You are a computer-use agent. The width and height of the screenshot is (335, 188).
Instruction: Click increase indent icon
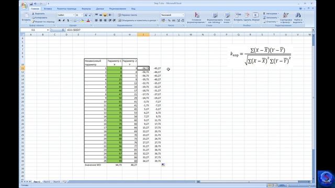[x=114, y=20]
